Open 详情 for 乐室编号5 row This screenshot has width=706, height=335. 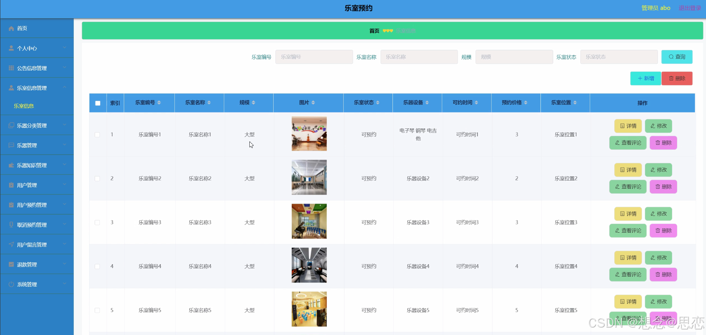coord(628,301)
